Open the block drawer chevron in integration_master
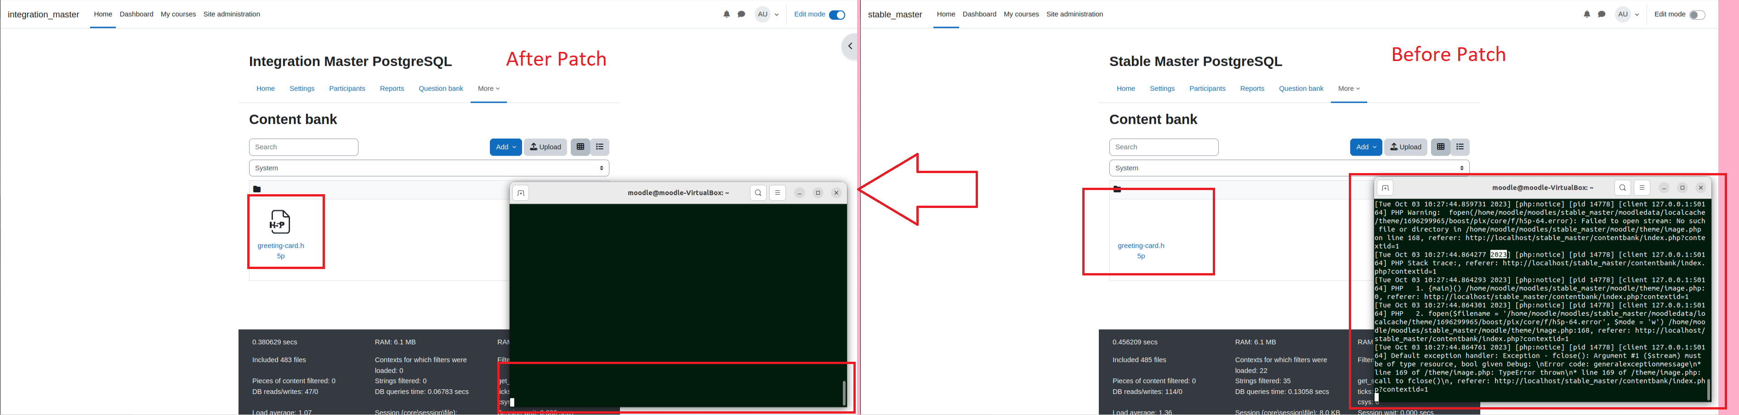The width and height of the screenshot is (1739, 415). 850,46
